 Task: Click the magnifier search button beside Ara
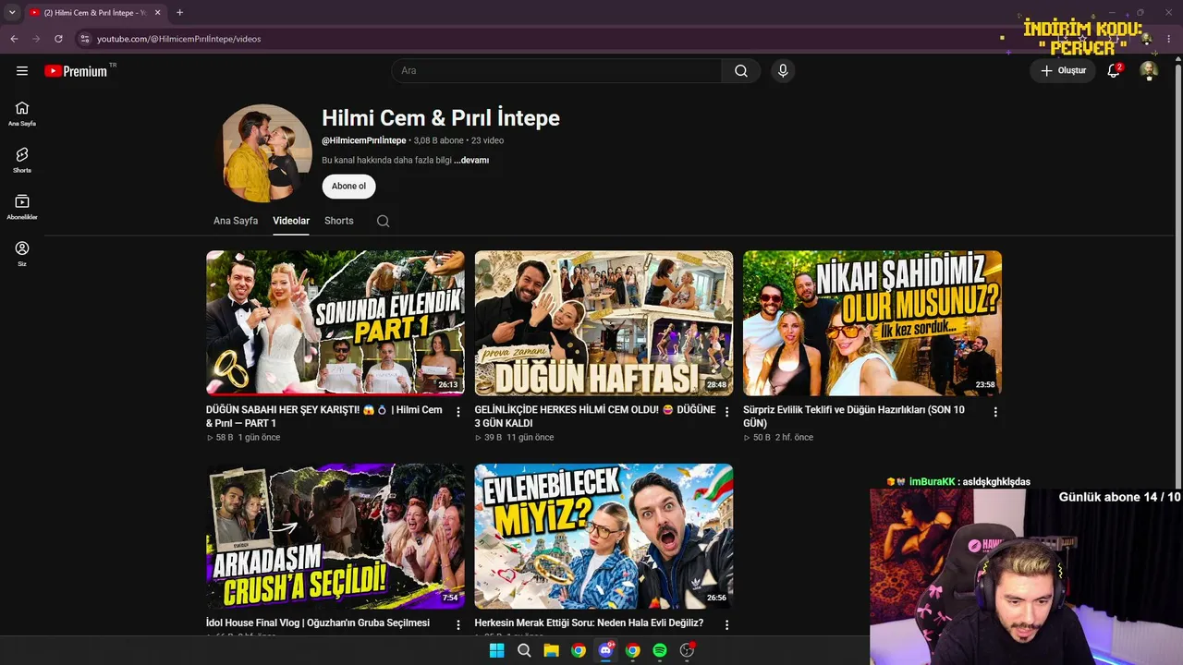741,71
